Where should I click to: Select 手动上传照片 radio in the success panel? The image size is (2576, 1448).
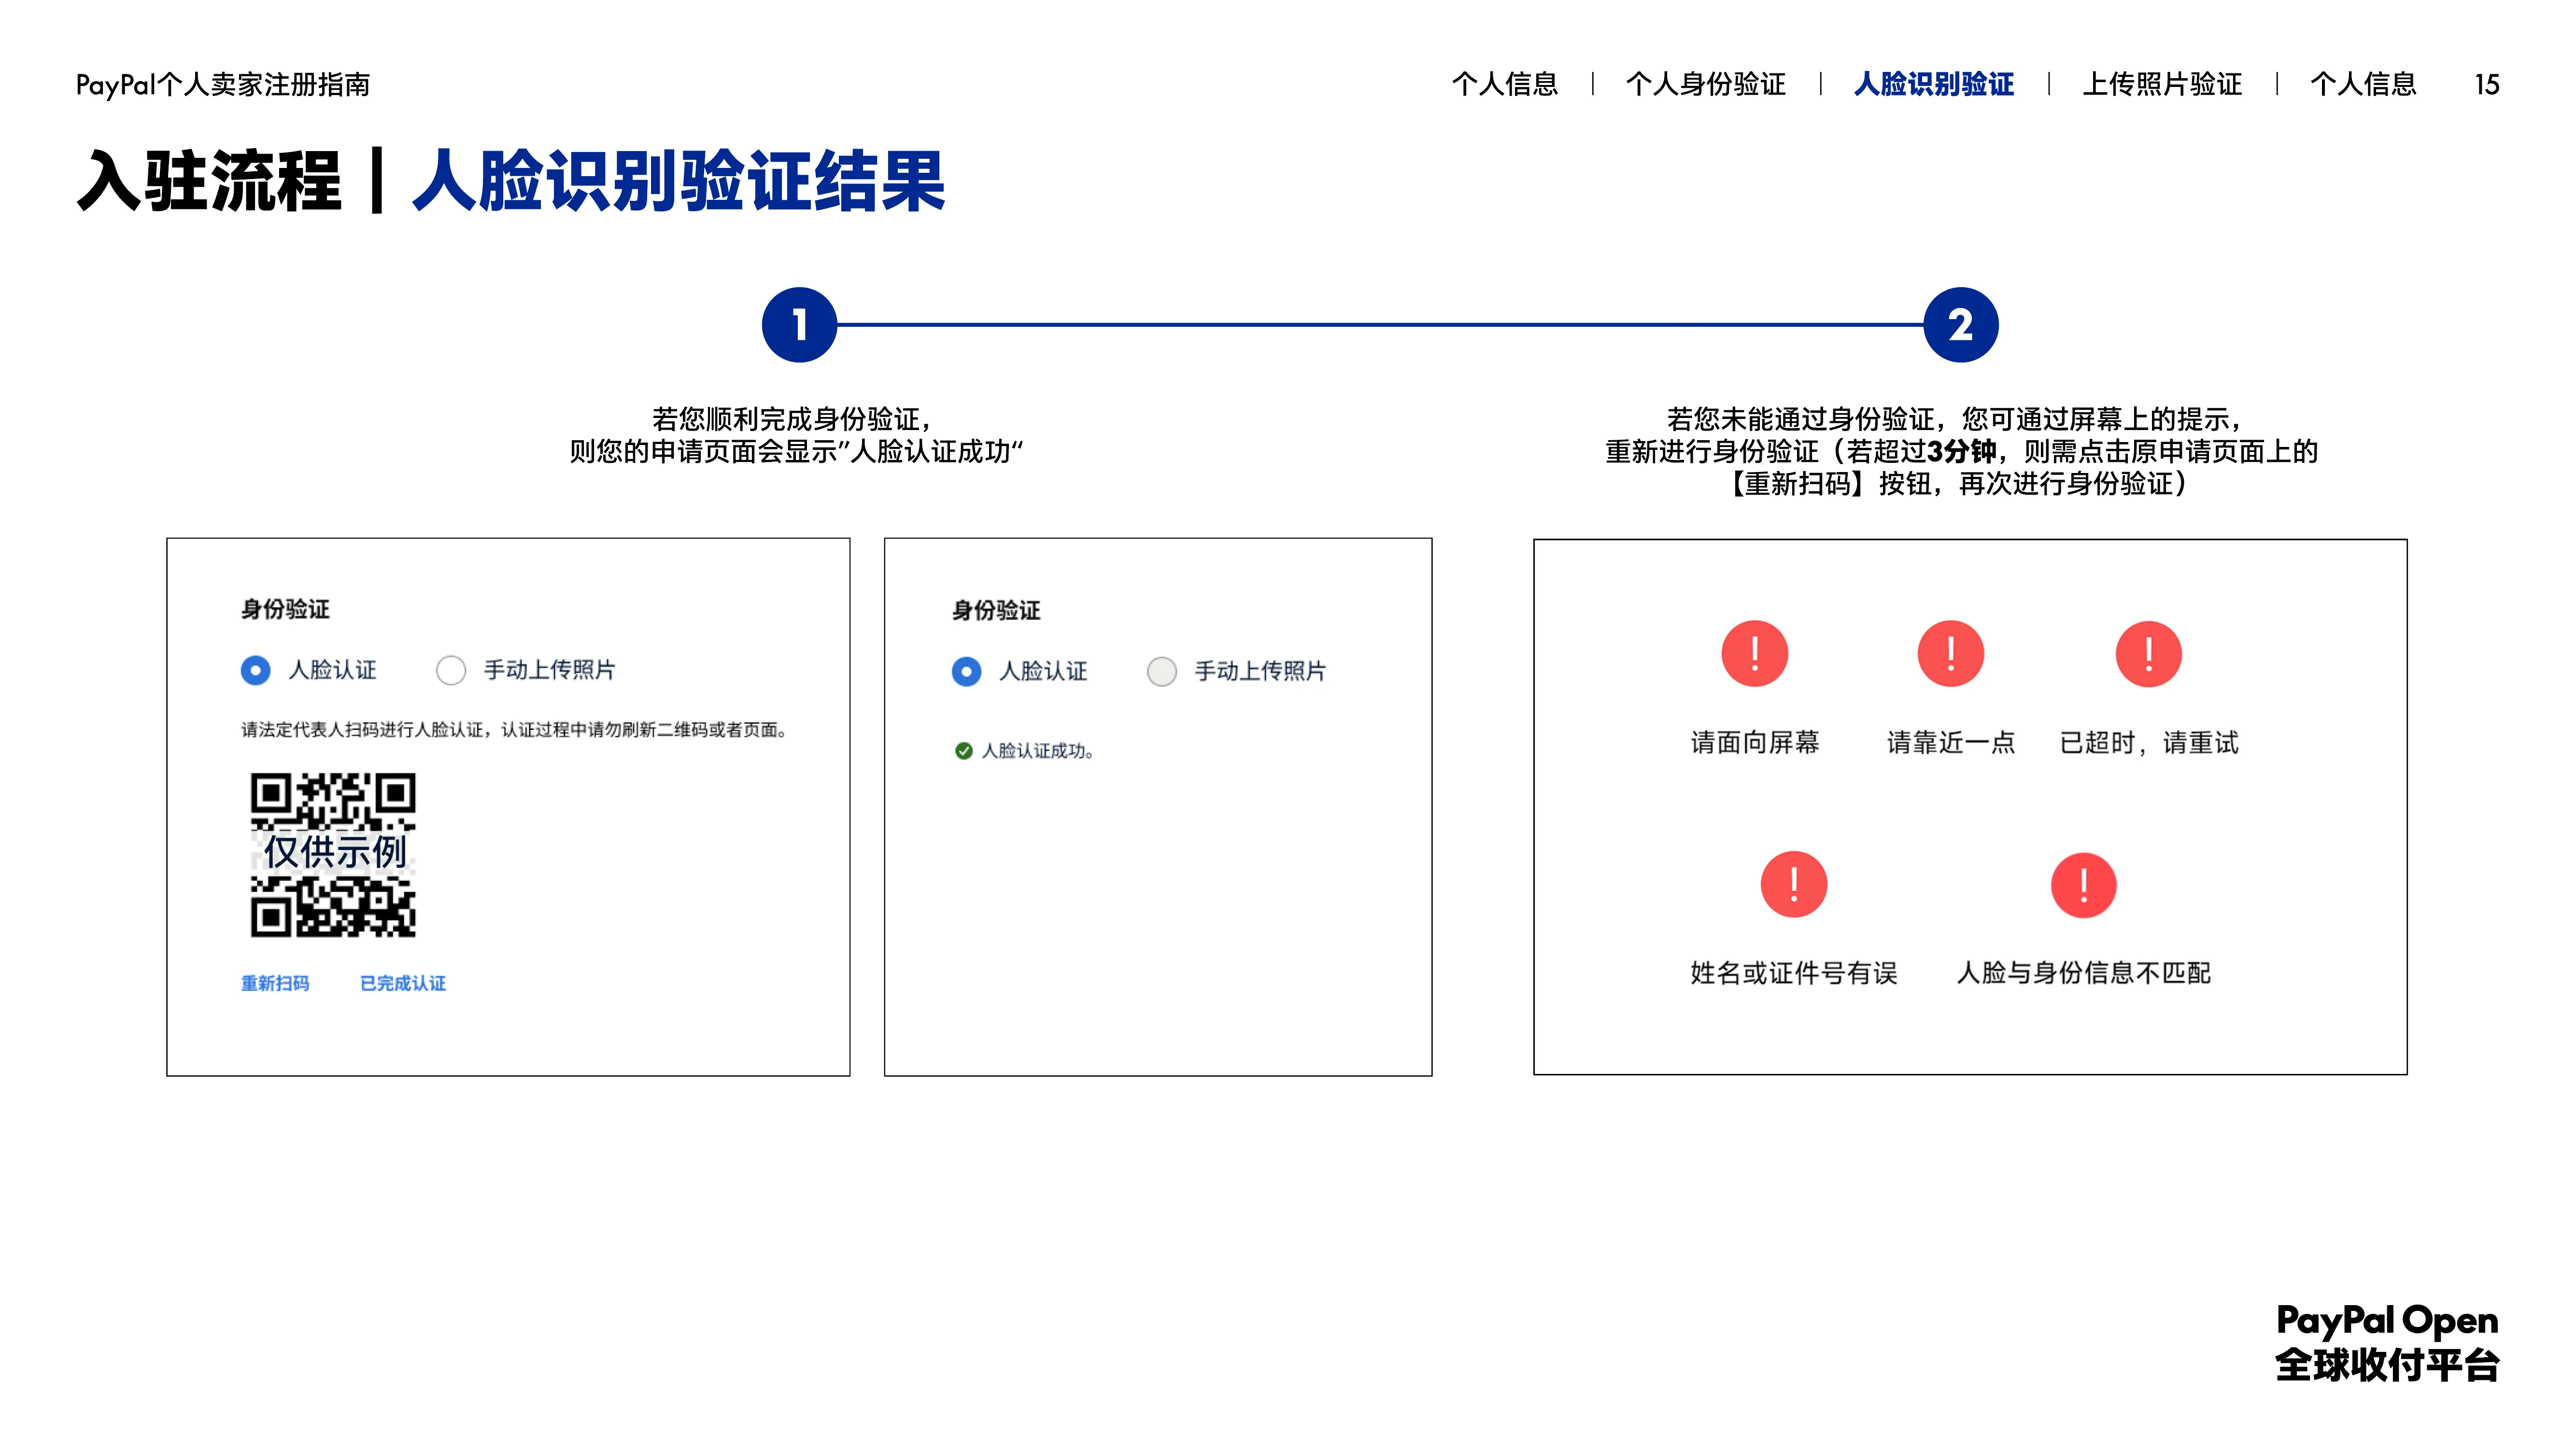(x=1162, y=671)
